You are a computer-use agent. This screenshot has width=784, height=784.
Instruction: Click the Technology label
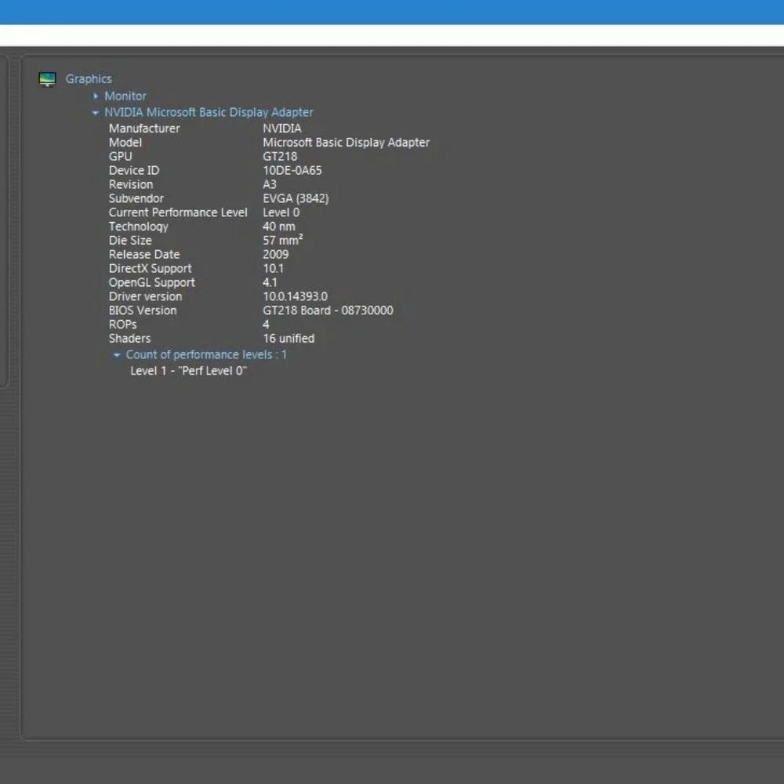tap(139, 227)
